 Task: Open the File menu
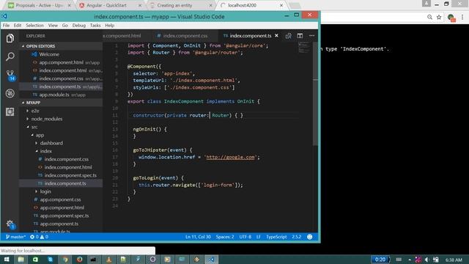(x=7, y=26)
